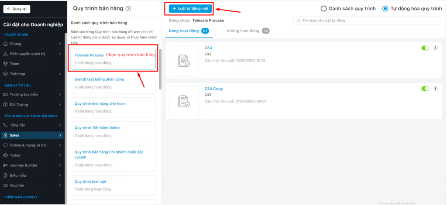Open the three-dot menu for rule 234
447x205 pixels.
(x=435, y=48)
